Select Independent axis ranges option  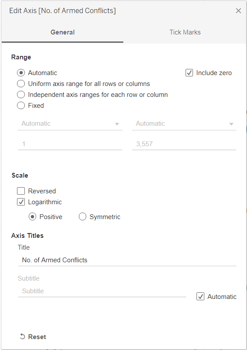click(21, 95)
